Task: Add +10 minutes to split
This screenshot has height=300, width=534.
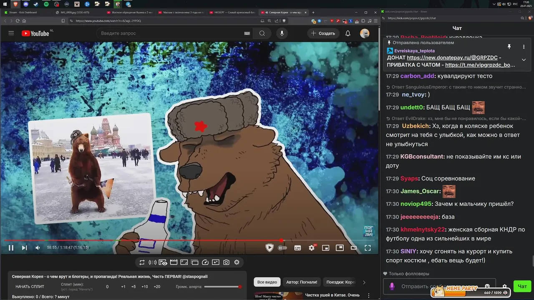Action: 144,287
